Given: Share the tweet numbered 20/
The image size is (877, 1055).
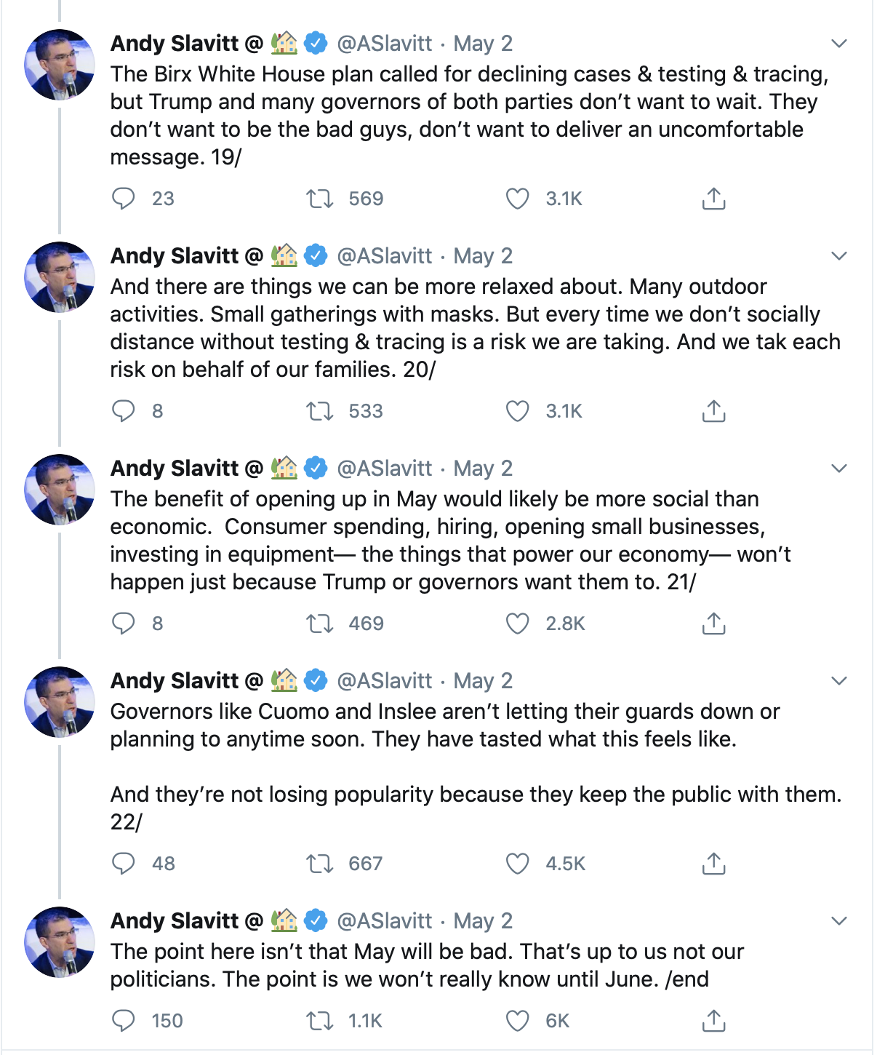Looking at the screenshot, I should (x=713, y=411).
